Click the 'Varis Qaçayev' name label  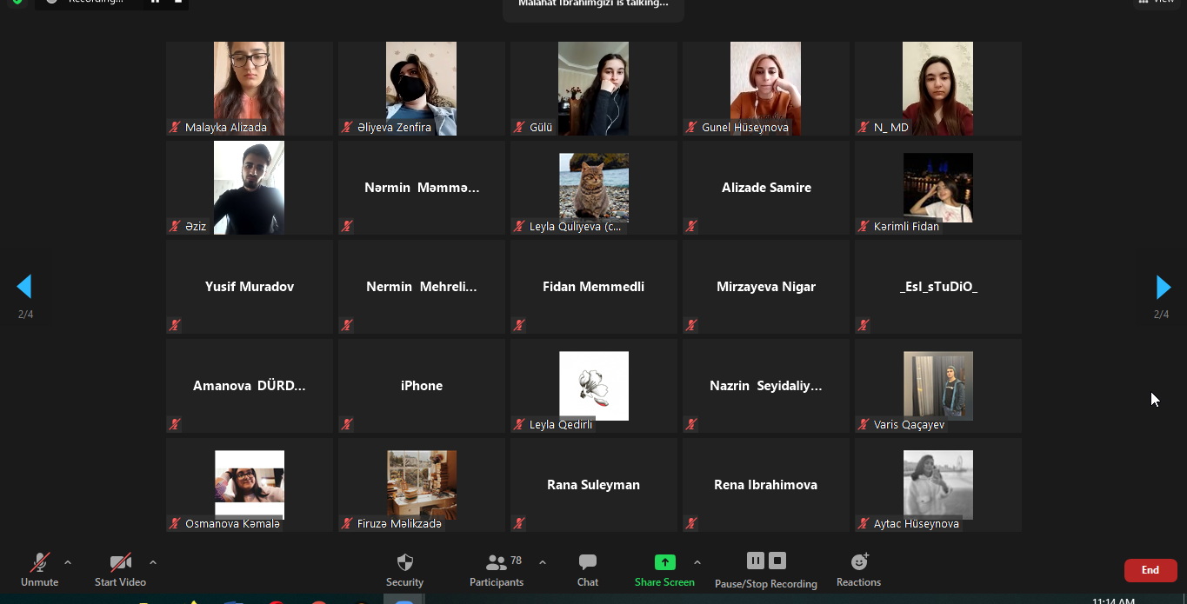909,424
